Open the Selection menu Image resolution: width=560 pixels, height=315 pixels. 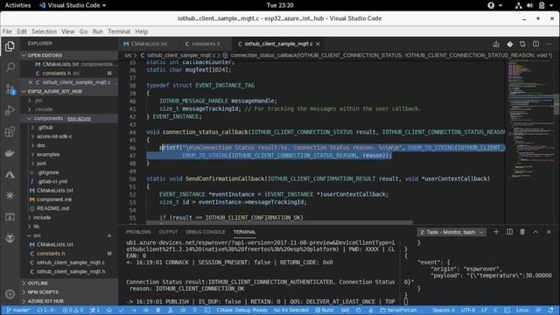(x=44, y=31)
